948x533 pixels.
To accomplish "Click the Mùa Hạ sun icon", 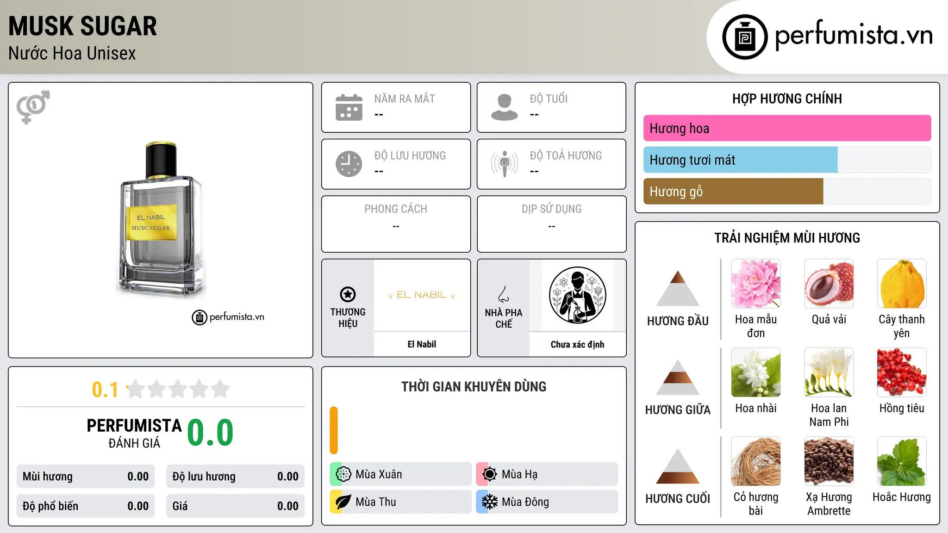I will [x=490, y=474].
